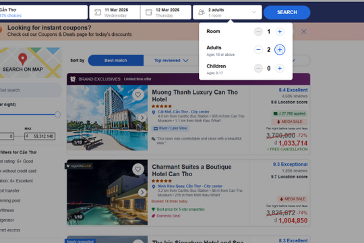
Task: Open SEARCH ON MAP thumbnail
Action: 30,63
